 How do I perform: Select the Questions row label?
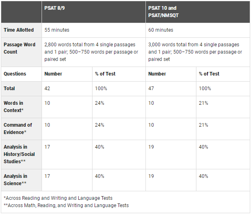pos(15,74)
